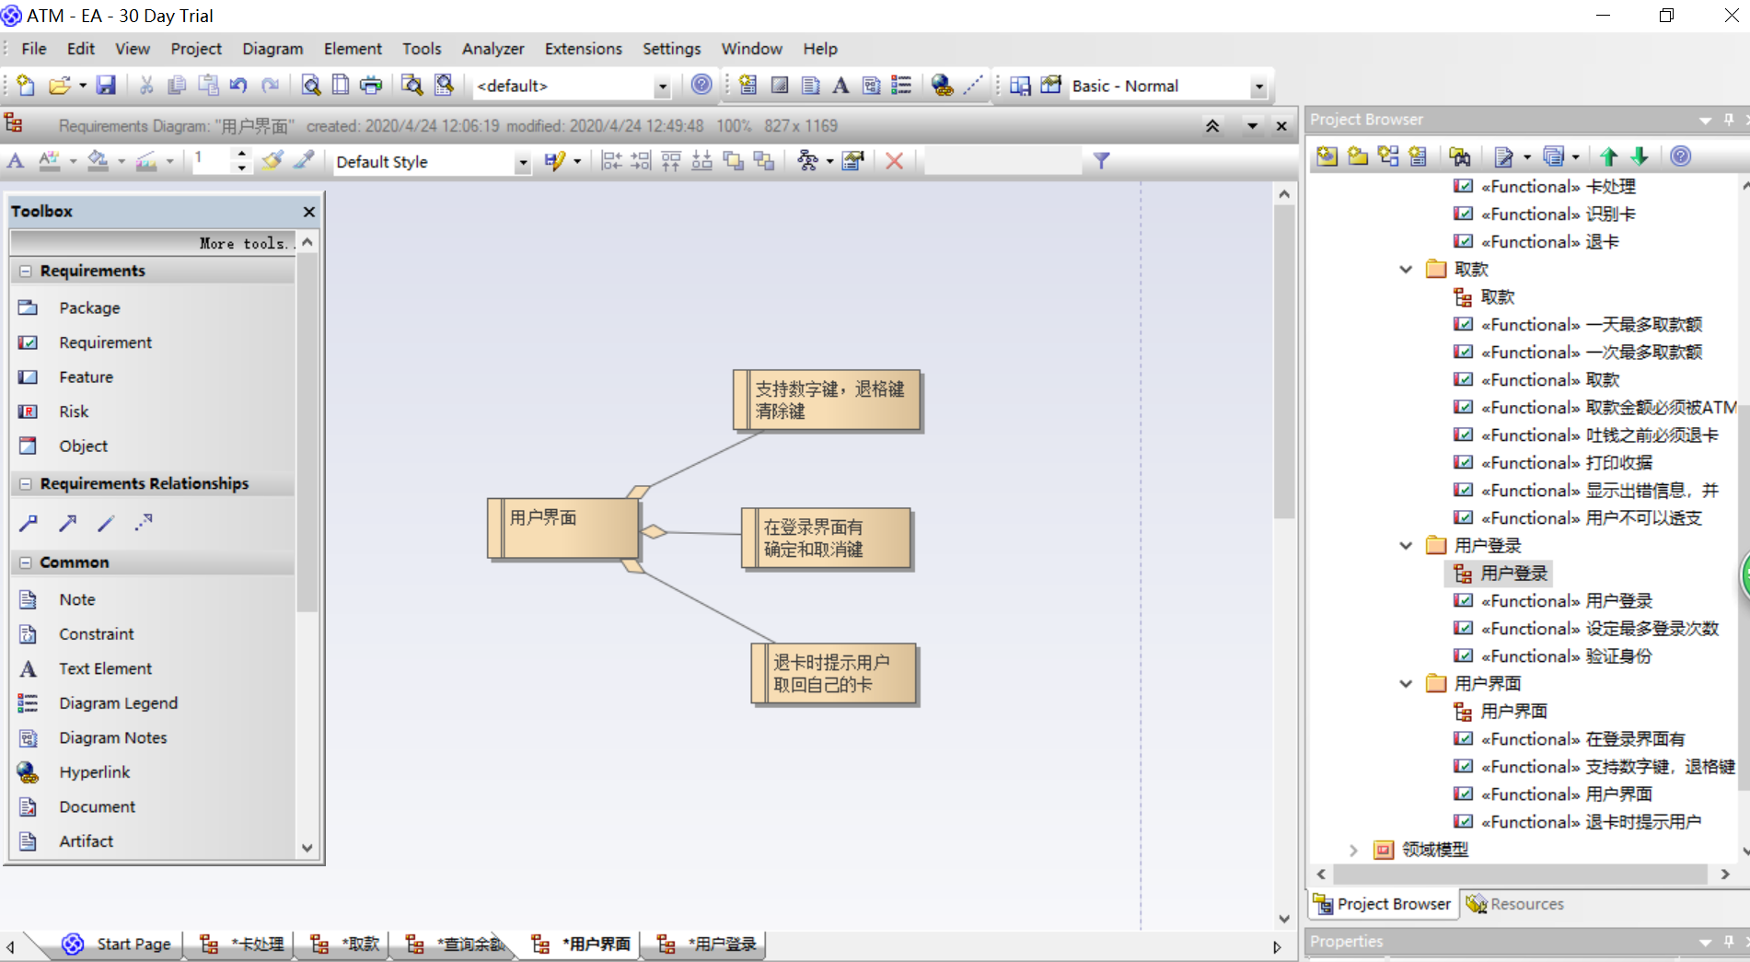
Task: Switch to the *取款 diagram tab
Action: 345,945
